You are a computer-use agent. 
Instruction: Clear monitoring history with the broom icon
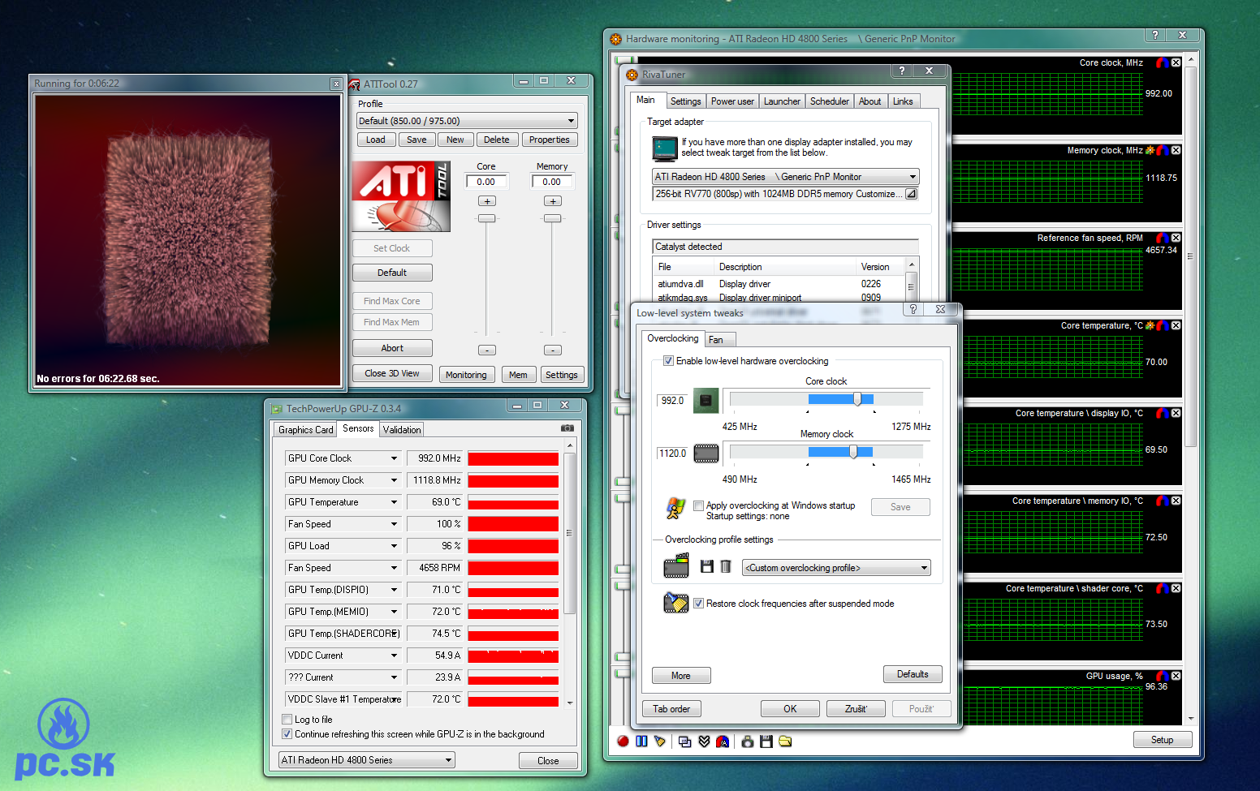point(659,741)
